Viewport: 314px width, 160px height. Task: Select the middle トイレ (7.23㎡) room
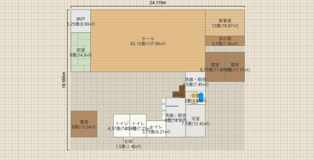[138, 126]
